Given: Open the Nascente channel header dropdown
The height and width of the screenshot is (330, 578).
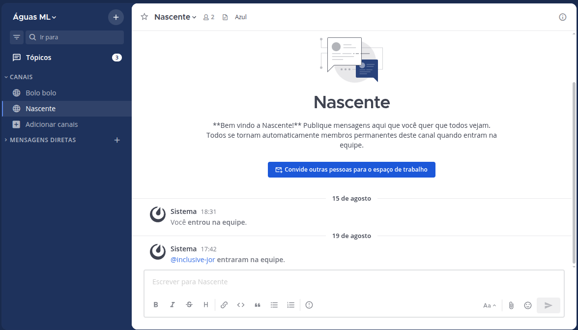Looking at the screenshot, I should 175,17.
